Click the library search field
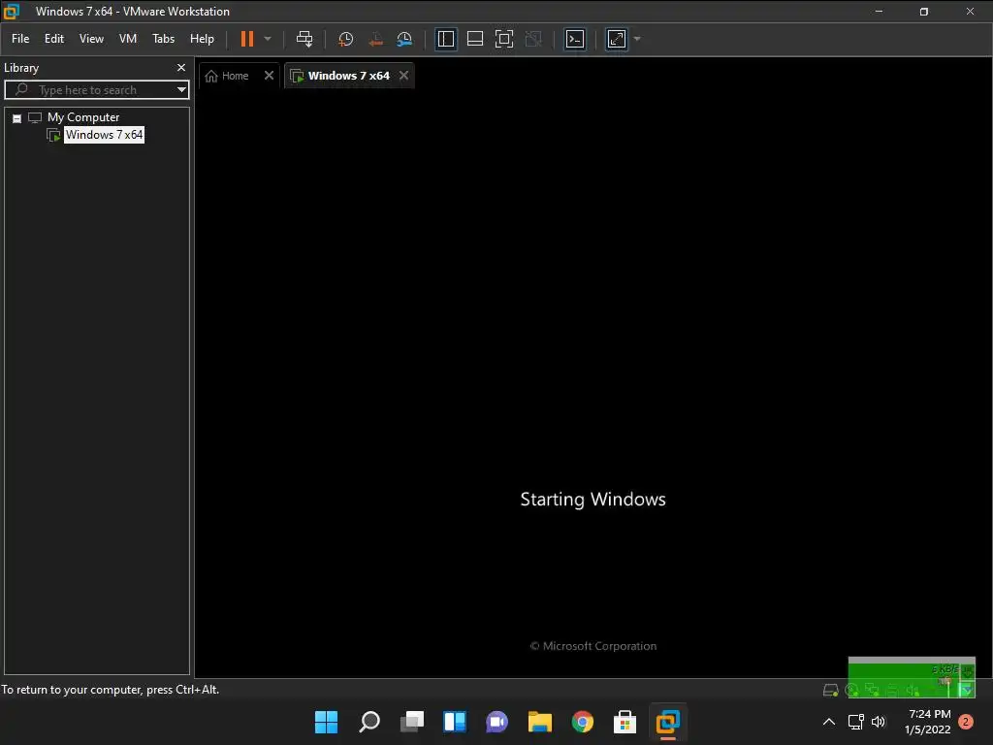The width and height of the screenshot is (993, 745). pos(95,90)
